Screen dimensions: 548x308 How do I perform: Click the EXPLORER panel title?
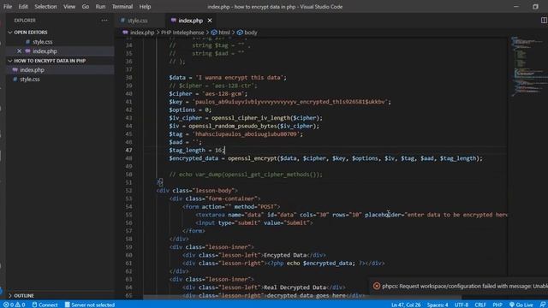(25, 21)
